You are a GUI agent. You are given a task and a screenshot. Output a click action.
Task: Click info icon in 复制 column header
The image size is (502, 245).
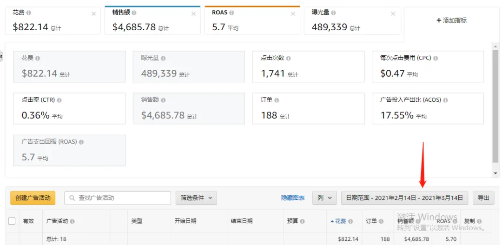pos(480,221)
